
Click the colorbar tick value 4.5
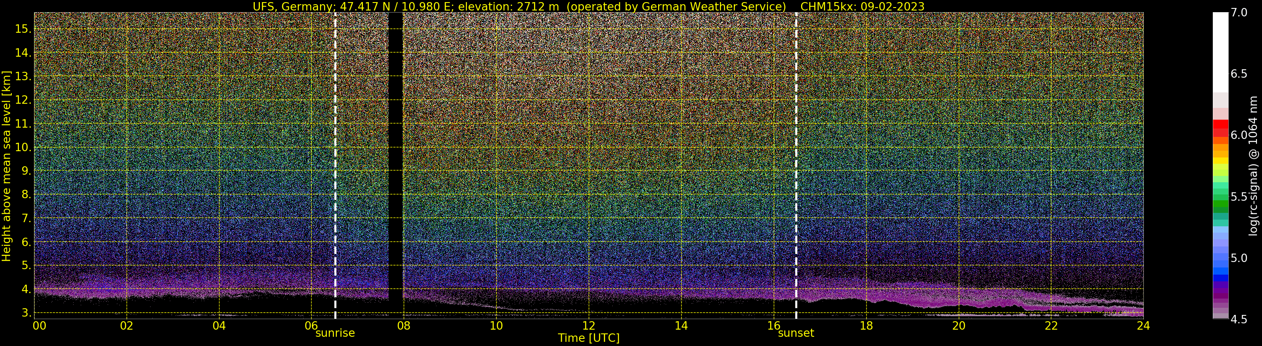tap(1239, 319)
